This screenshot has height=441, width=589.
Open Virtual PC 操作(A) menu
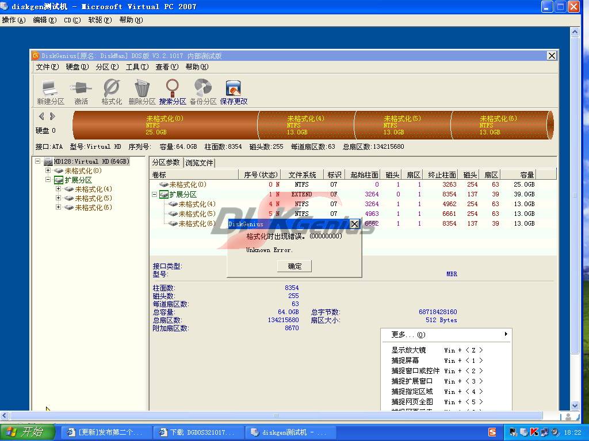(14, 20)
